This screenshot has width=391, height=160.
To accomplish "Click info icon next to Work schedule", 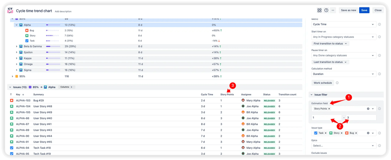I will click(x=337, y=83).
